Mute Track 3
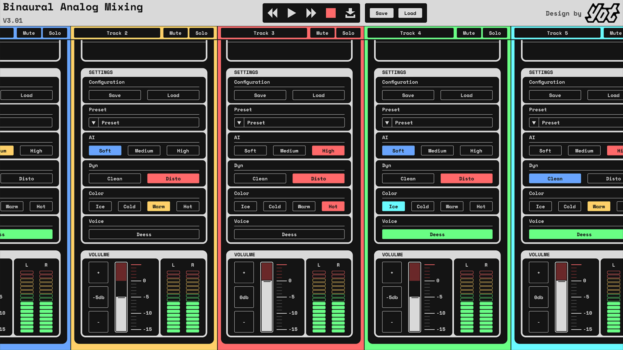The width and height of the screenshot is (623, 350). [322, 33]
